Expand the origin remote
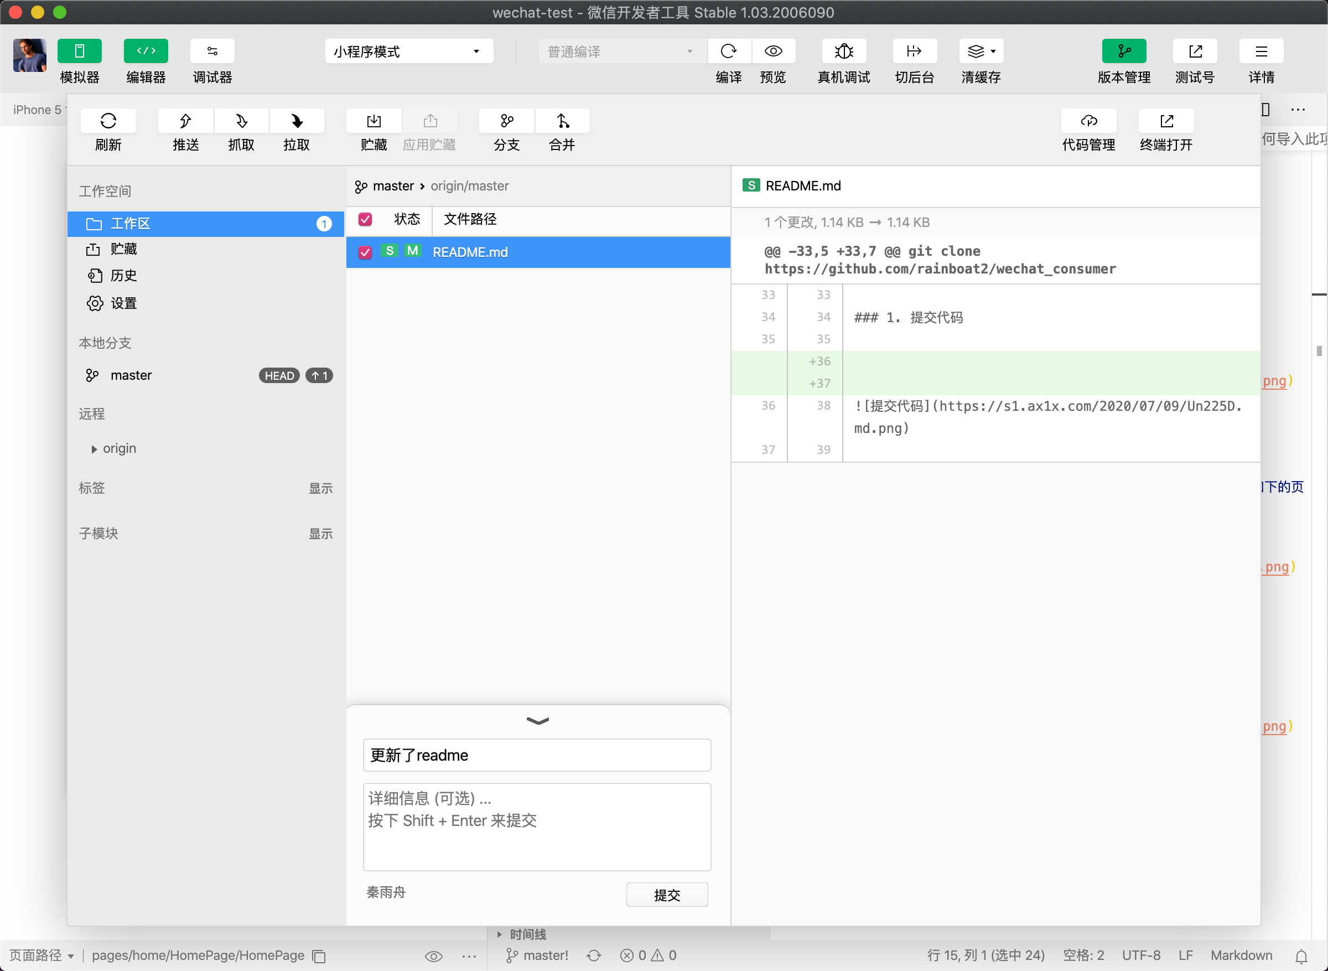1328x971 pixels. (94, 449)
